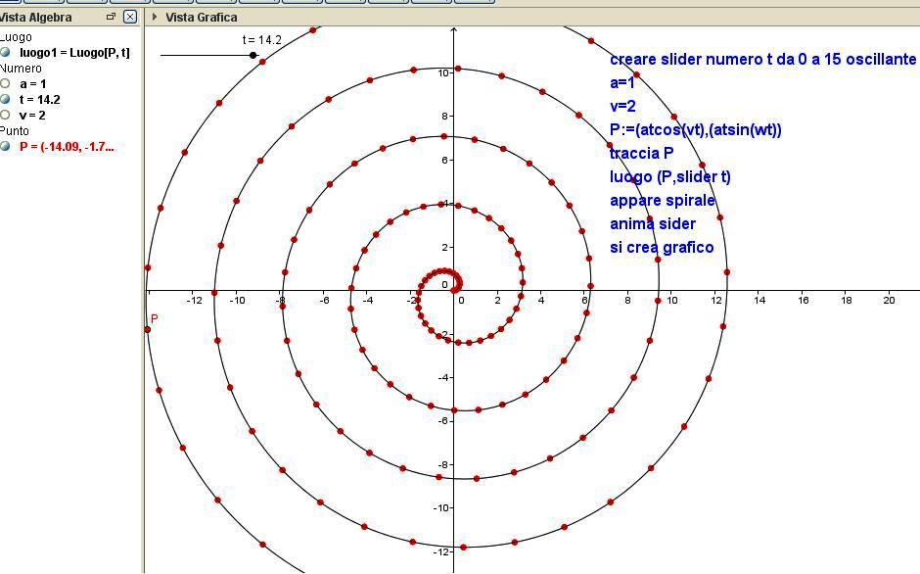Click the Punto category header
This screenshot has width=920, height=574.
point(15,130)
